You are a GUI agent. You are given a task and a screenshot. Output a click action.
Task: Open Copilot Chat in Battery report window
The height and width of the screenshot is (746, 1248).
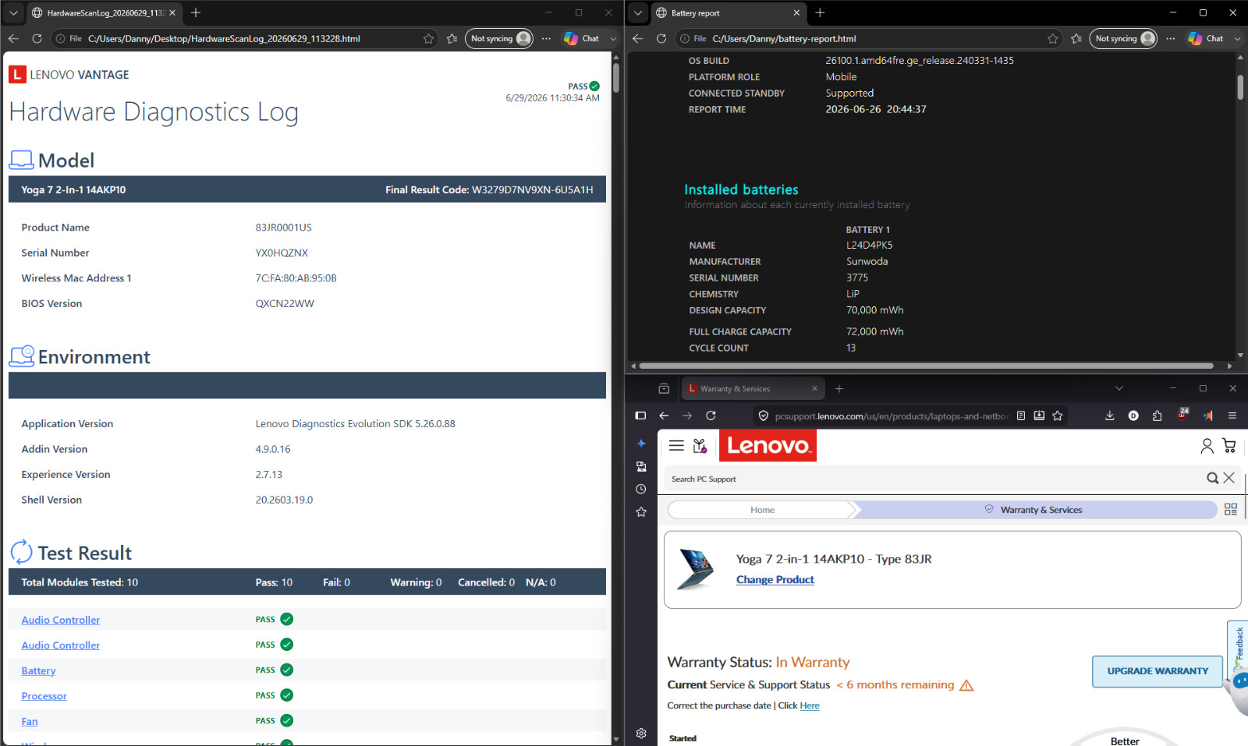(x=1205, y=38)
